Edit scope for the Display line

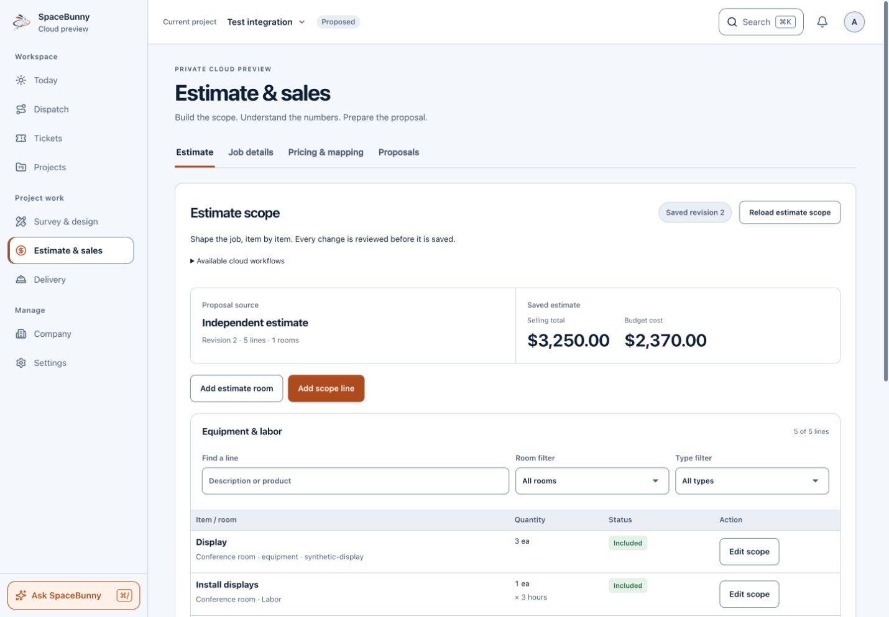749,552
